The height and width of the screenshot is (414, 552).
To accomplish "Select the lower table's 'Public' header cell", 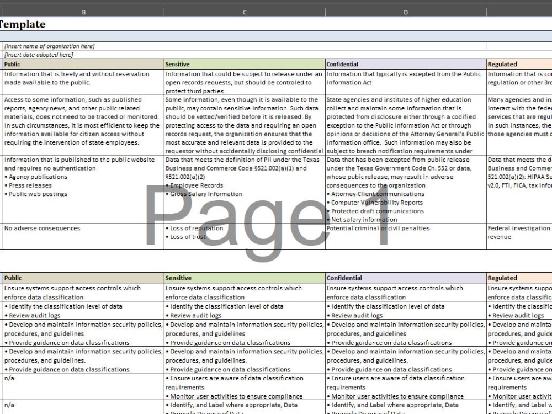I will click(x=83, y=278).
